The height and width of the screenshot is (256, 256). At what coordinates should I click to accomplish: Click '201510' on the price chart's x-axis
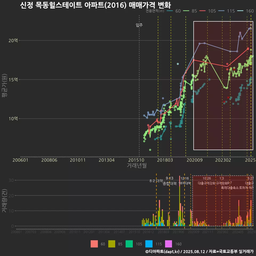(136, 160)
